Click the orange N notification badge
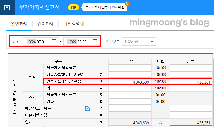The image size is (214, 127). tap(127, 3)
